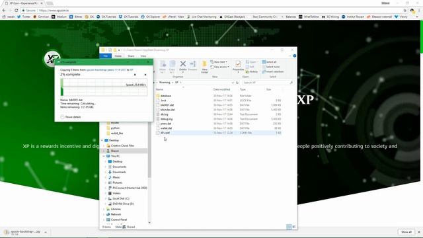Viewport: 423px width, 238px height.
Task: Click Invert selection in the ribbon
Action: 273,71
